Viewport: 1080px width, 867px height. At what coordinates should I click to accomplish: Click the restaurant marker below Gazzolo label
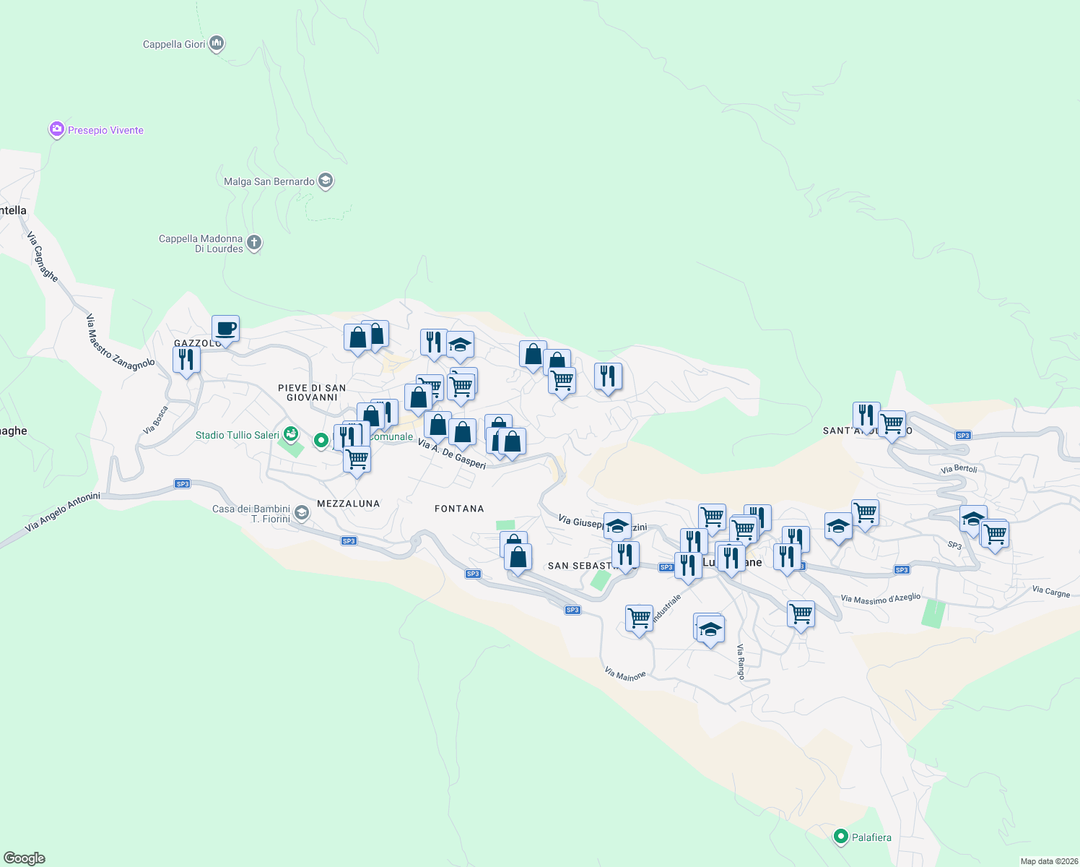pyautogui.click(x=186, y=361)
